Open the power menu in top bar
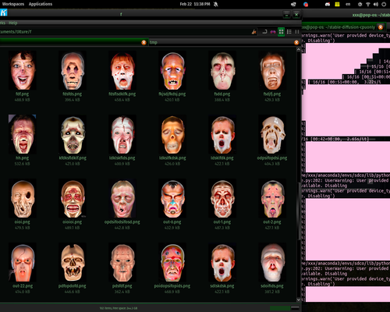390x312 pixels. 384,4
